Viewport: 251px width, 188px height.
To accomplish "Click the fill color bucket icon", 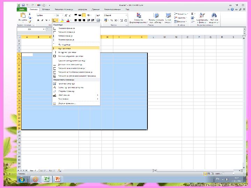I will pyautogui.click(x=62, y=20).
